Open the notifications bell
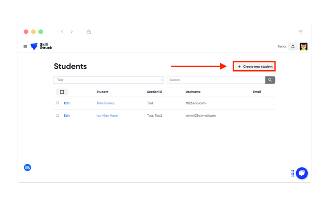 tap(293, 47)
